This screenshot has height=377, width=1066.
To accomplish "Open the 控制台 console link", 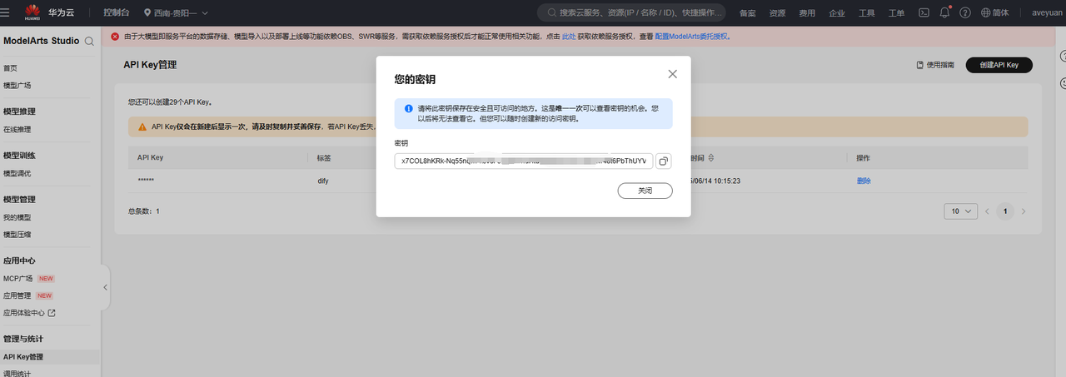I will pyautogui.click(x=116, y=12).
